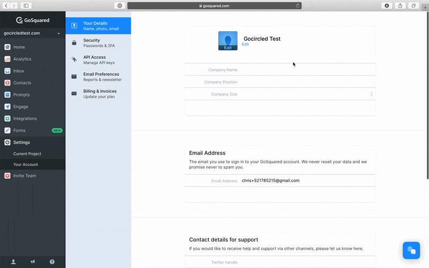The image size is (429, 268).
Task: Open the Prompts icon
Action: coord(8,95)
